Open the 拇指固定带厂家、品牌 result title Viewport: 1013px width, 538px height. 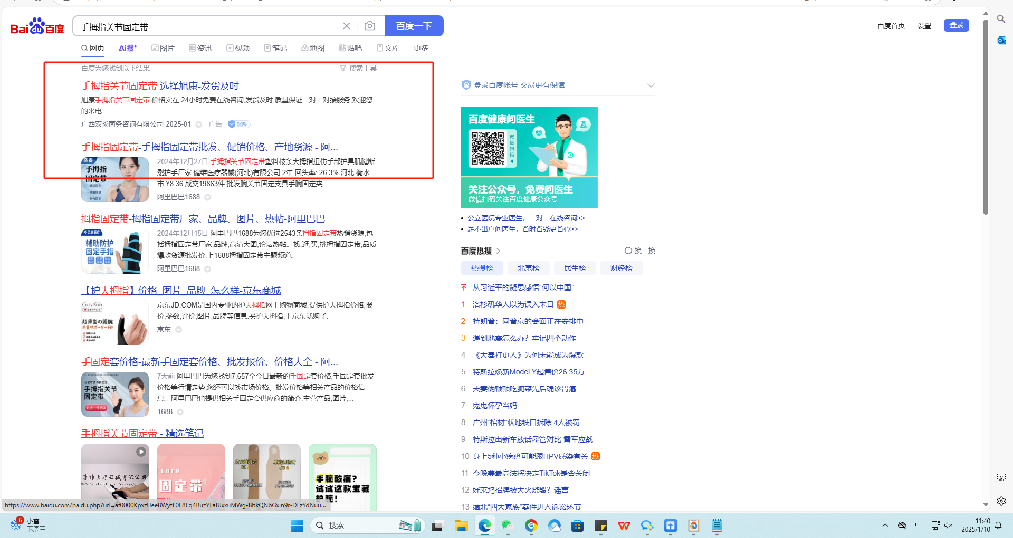pyautogui.click(x=203, y=218)
